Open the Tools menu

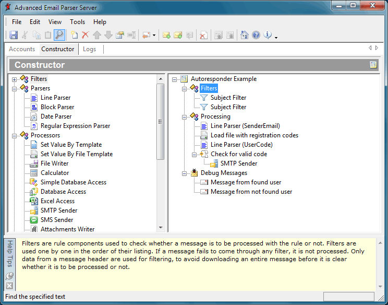click(77, 22)
